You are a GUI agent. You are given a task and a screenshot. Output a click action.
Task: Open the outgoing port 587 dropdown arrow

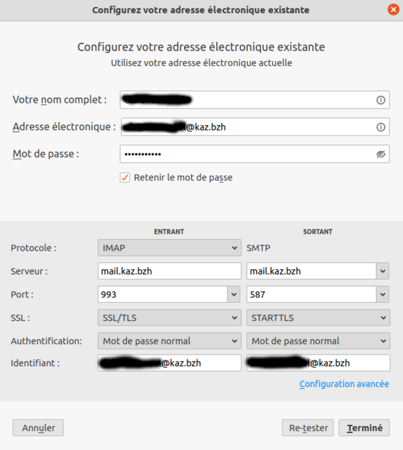[x=383, y=294]
